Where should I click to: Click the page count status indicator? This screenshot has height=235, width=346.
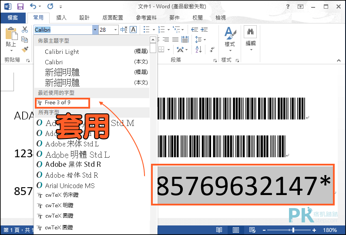coord(17,230)
